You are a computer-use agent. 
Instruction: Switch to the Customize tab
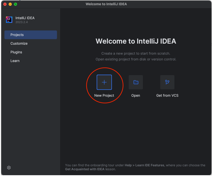[19, 43]
